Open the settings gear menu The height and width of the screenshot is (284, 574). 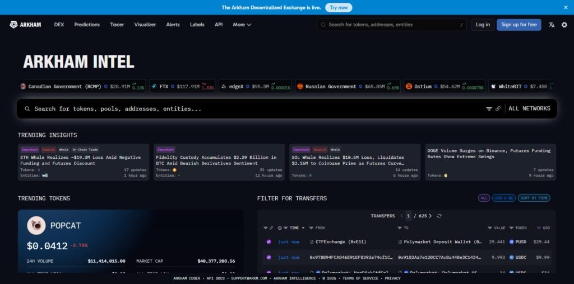click(x=564, y=25)
